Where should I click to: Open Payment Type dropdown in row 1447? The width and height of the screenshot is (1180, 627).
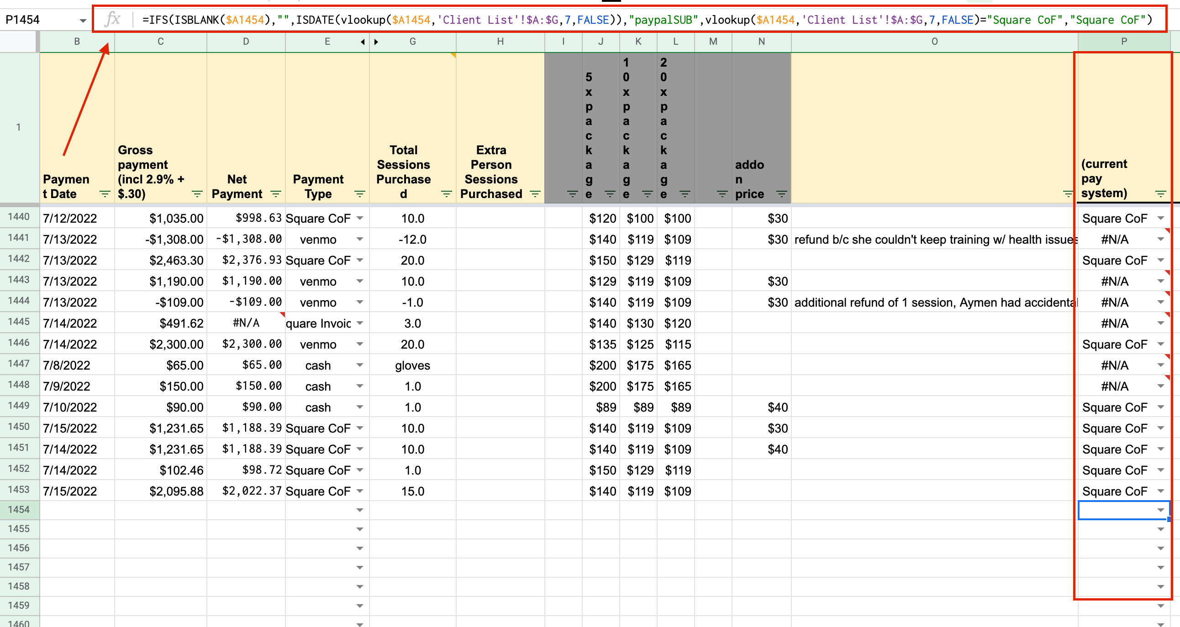(x=359, y=365)
